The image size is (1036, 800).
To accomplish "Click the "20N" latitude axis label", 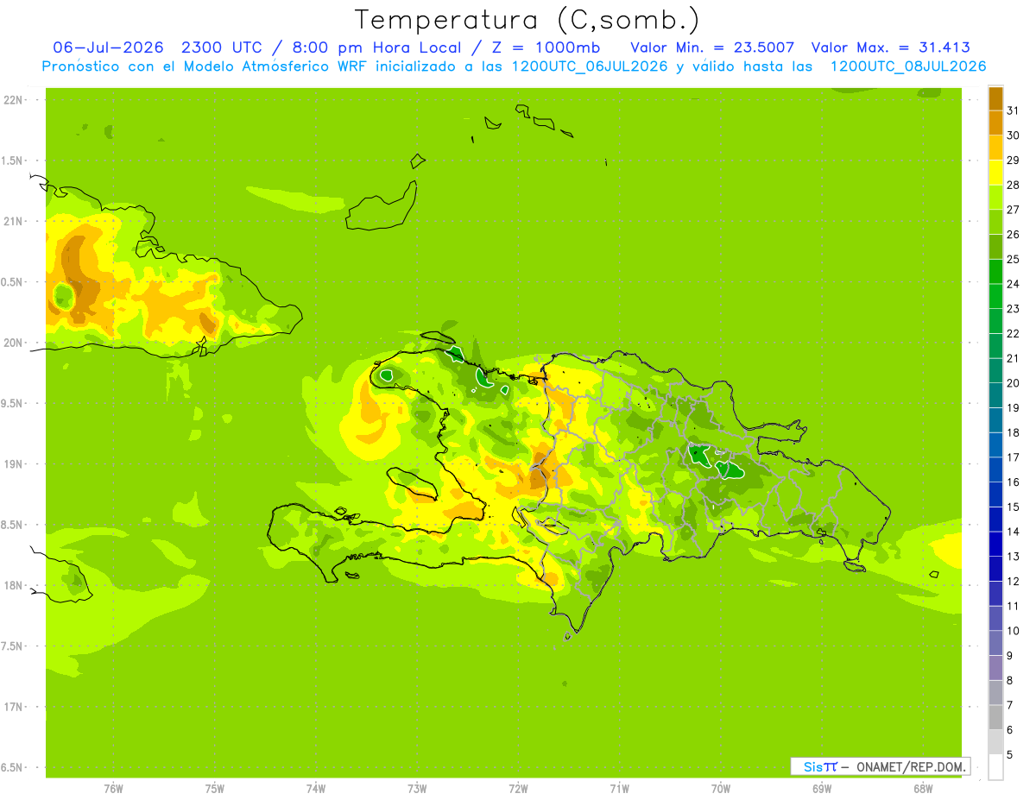I will click(x=12, y=343).
